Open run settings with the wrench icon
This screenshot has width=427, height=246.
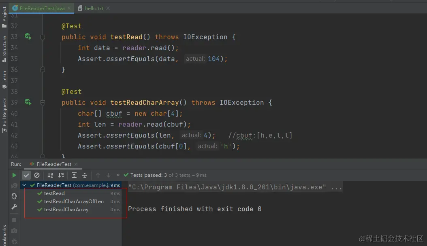coord(14,207)
